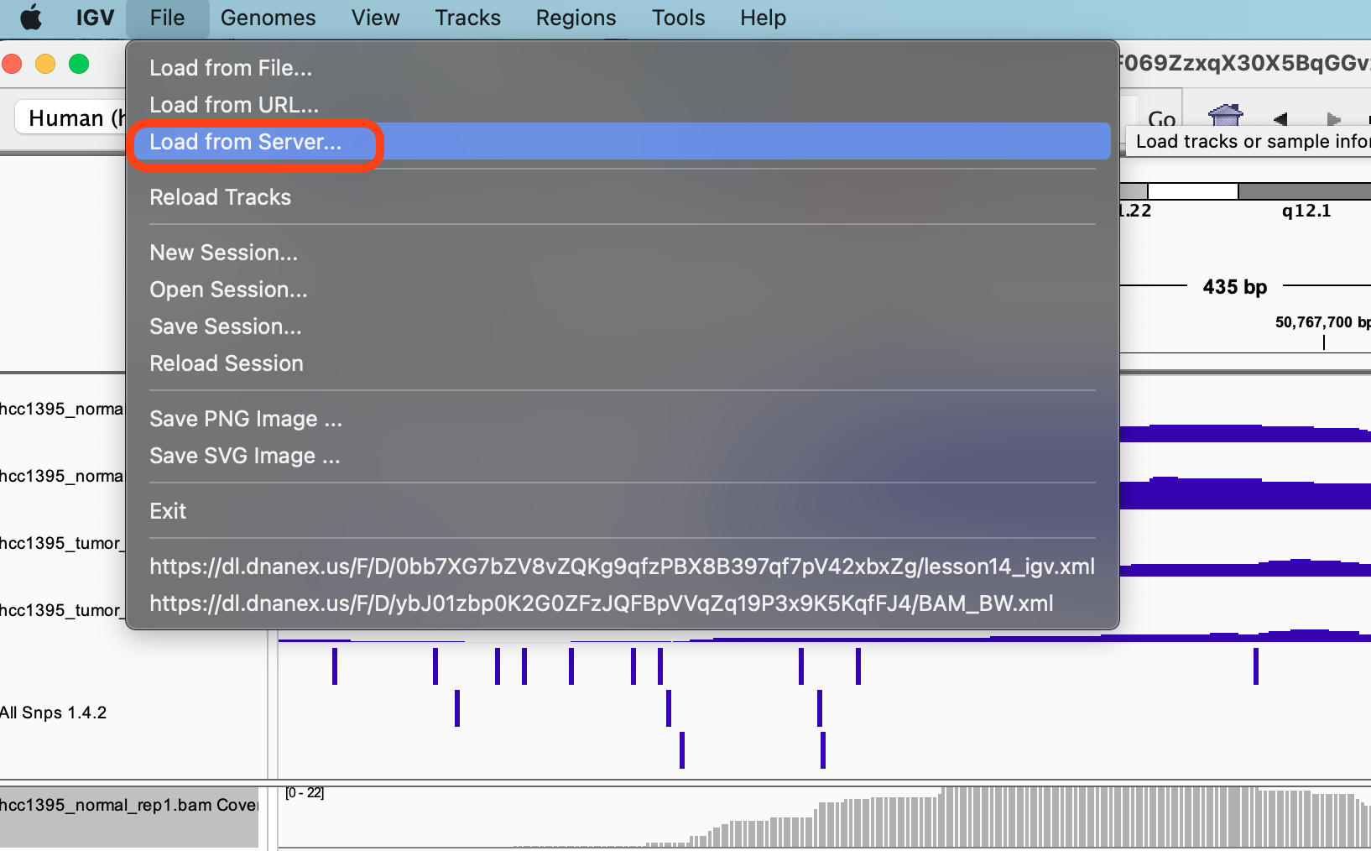Image resolution: width=1371 pixels, height=851 pixels.
Task: Click the Home icon in the IGV toolbar
Action: click(1225, 115)
